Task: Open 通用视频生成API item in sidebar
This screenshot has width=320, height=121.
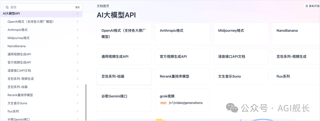Action: pyautogui.click(x=19, y=54)
